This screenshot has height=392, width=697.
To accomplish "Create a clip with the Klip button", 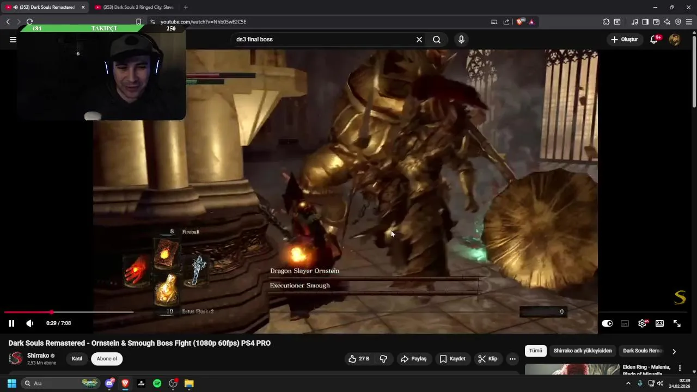I will [x=487, y=359].
